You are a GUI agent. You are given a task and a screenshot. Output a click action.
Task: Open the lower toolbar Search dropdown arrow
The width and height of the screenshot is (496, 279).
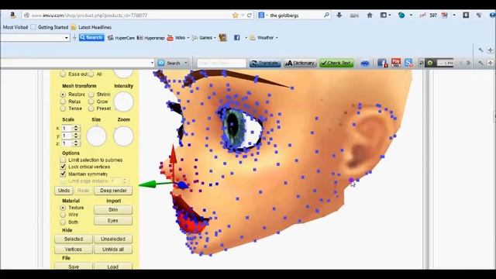click(x=186, y=63)
